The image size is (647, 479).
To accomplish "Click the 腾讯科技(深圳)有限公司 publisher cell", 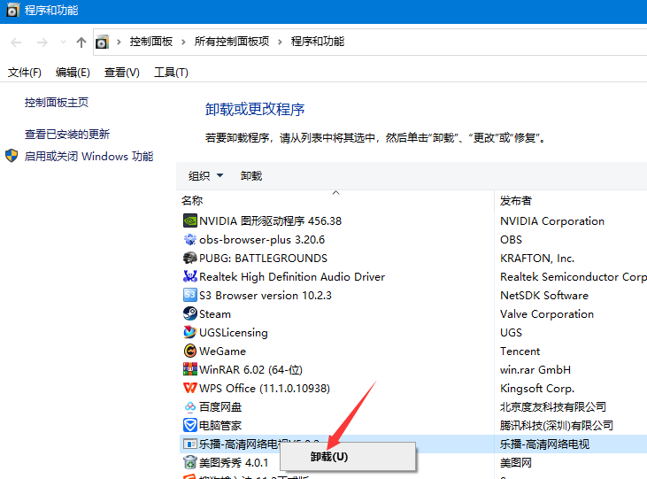I will click(557, 426).
